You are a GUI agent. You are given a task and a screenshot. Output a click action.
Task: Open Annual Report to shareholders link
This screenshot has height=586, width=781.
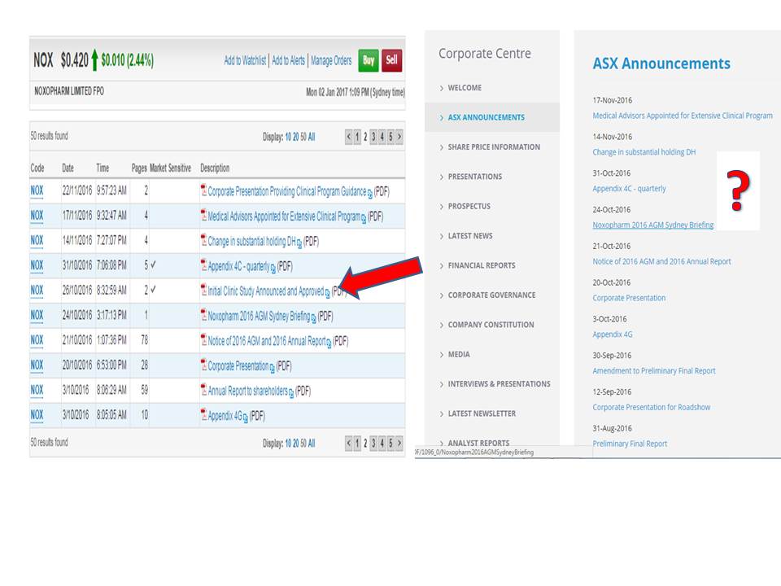247,391
